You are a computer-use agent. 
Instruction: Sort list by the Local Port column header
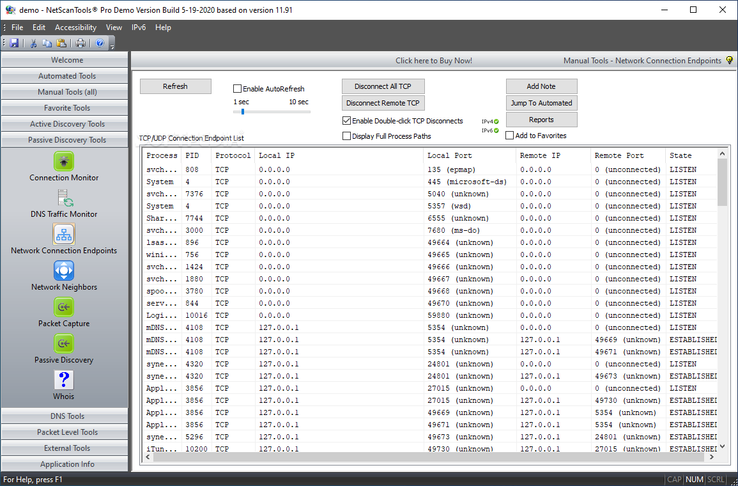469,155
